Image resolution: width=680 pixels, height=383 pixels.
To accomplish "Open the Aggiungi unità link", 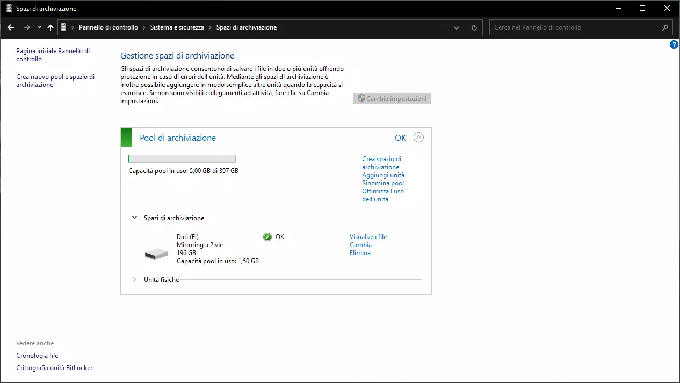I will point(383,175).
